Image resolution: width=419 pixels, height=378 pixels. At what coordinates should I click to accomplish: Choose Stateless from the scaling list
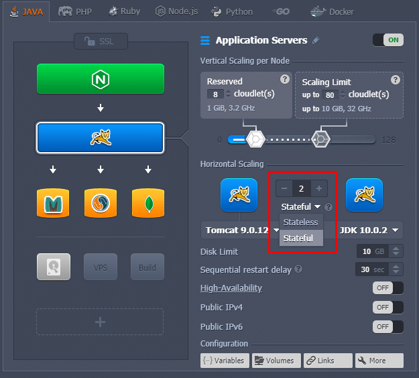point(301,222)
